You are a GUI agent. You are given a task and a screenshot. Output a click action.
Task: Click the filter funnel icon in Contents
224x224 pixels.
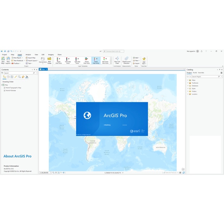coord(2,73)
